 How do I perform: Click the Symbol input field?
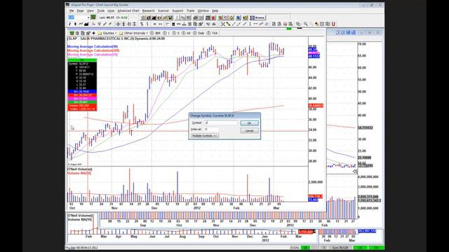point(221,122)
